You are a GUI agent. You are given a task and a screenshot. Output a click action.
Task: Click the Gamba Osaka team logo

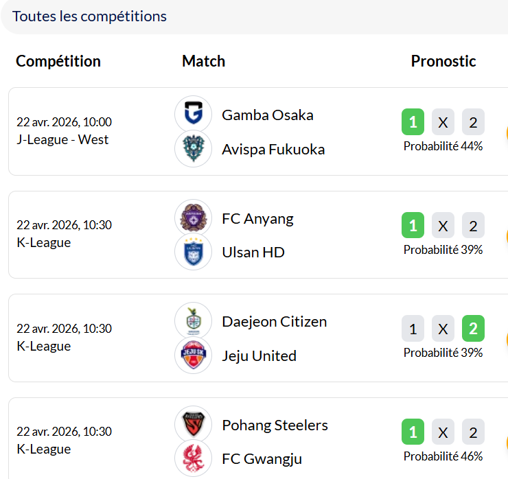193,114
